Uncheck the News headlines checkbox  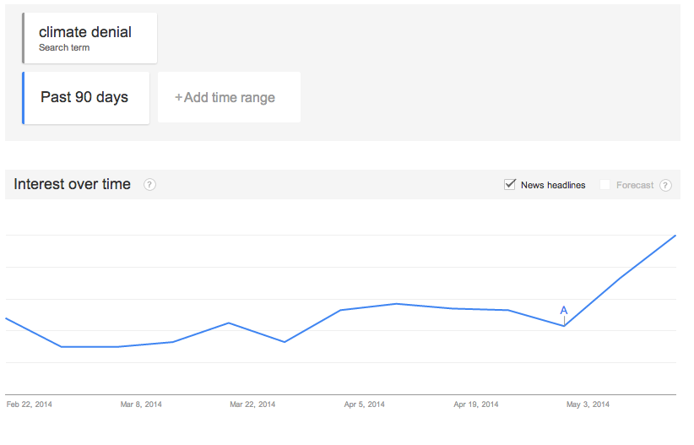510,185
